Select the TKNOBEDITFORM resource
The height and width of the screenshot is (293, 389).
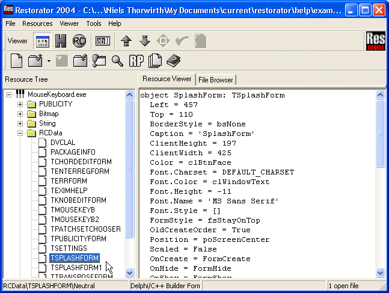(78, 200)
